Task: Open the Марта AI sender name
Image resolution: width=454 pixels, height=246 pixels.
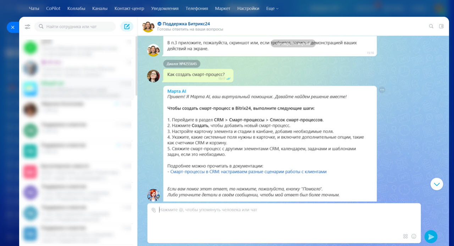Action: (177, 91)
